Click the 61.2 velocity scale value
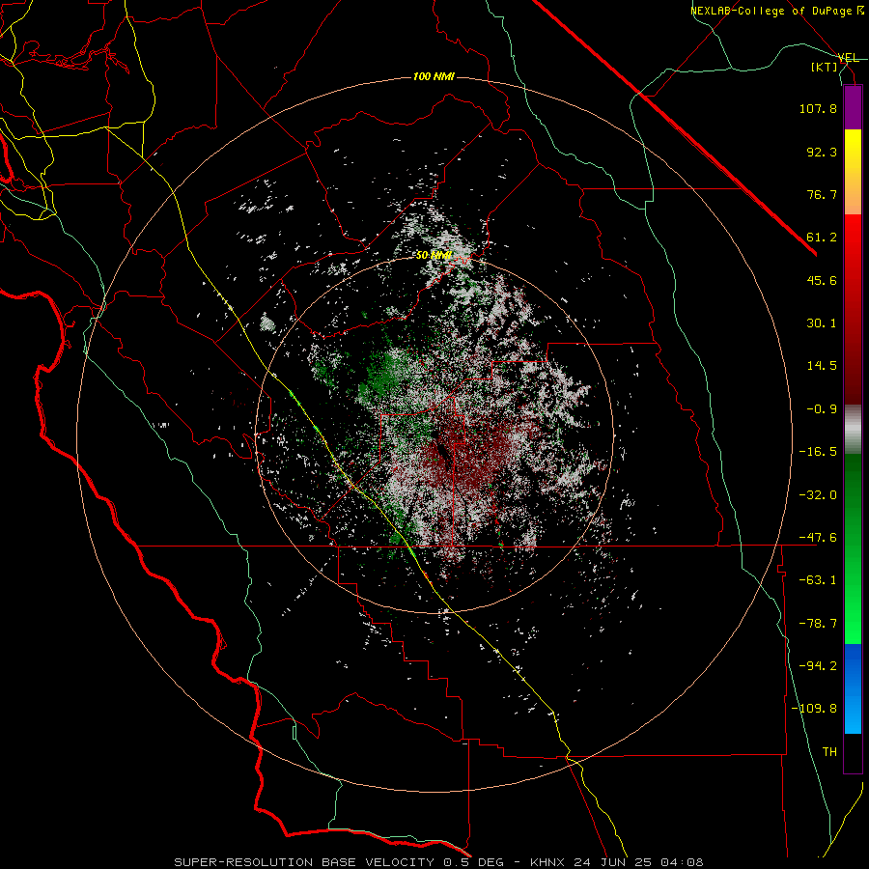869x869 pixels. [822, 238]
